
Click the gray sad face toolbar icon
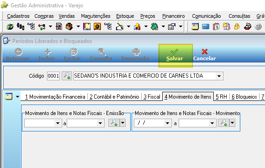[x=258, y=26]
